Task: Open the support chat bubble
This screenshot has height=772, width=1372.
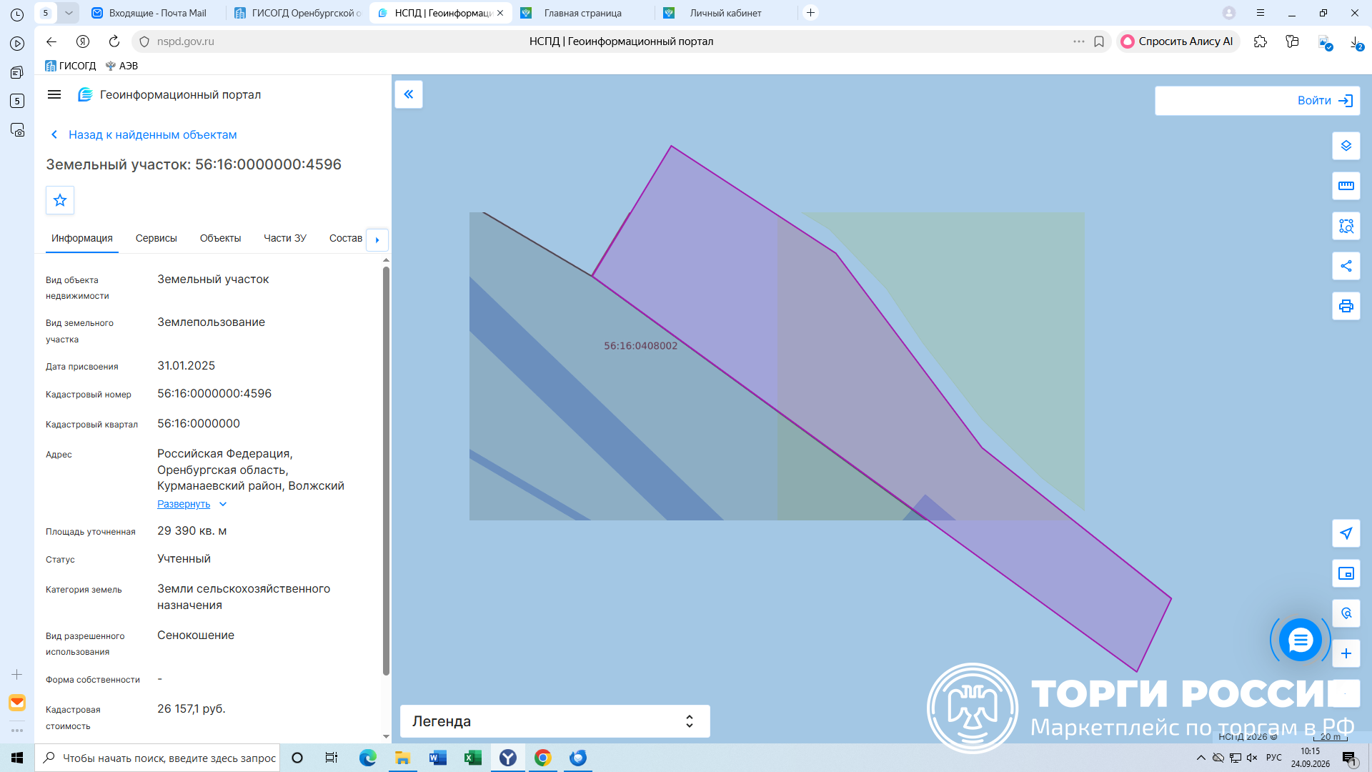Action: click(x=1300, y=640)
